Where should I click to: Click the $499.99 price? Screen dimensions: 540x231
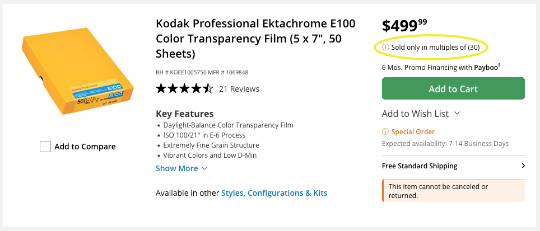point(404,26)
